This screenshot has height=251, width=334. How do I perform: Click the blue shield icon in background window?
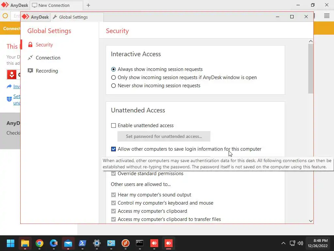click(x=9, y=99)
